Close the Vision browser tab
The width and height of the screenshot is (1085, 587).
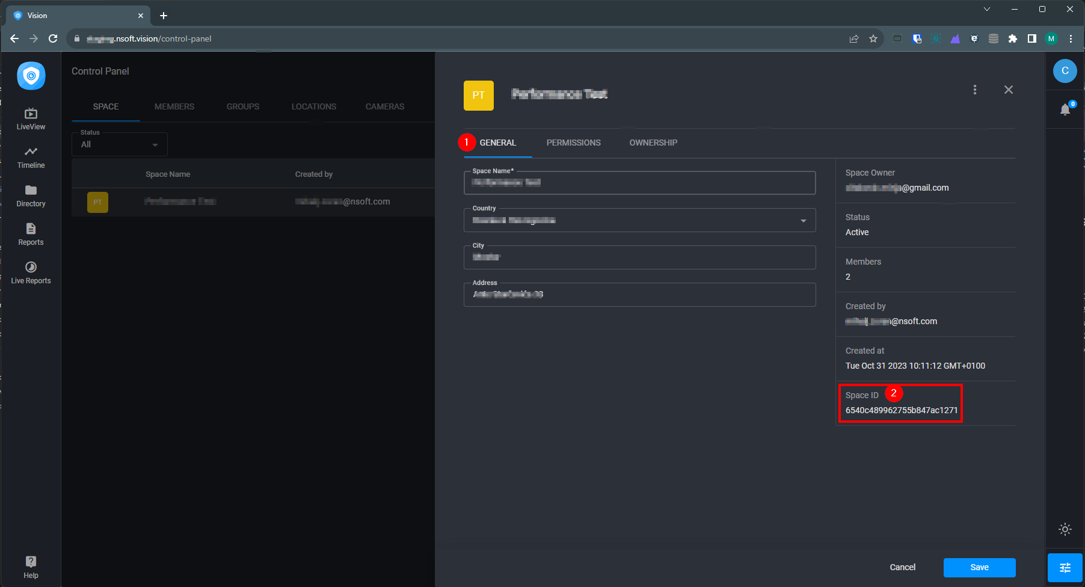coord(141,16)
